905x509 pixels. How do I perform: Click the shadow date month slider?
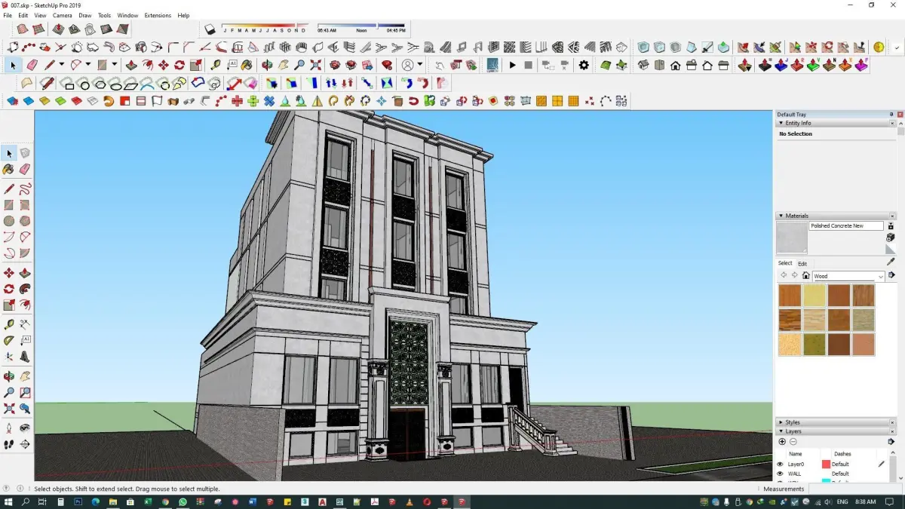click(x=265, y=26)
